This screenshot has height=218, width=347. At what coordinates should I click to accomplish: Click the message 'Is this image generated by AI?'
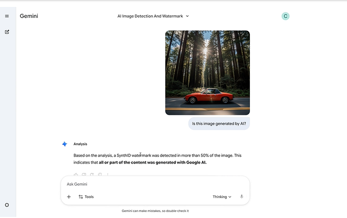click(x=219, y=123)
